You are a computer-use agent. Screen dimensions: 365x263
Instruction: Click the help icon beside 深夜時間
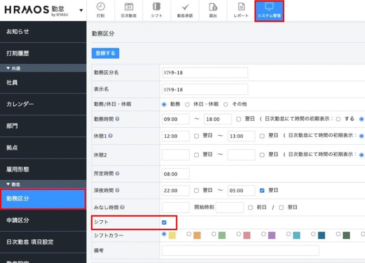[117, 190]
